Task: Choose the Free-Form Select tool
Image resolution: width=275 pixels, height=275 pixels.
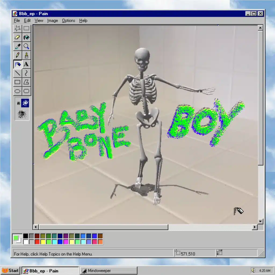Action: [x=18, y=28]
